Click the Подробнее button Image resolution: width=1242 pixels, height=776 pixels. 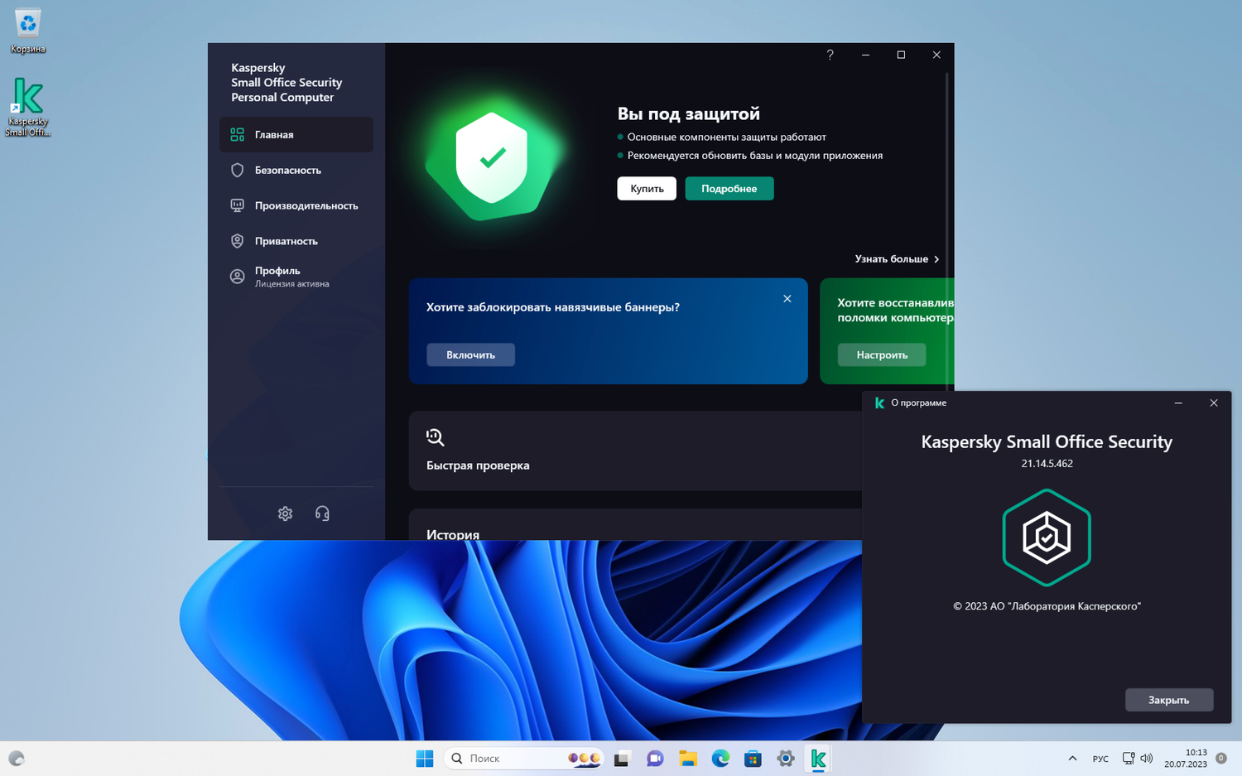pyautogui.click(x=729, y=189)
